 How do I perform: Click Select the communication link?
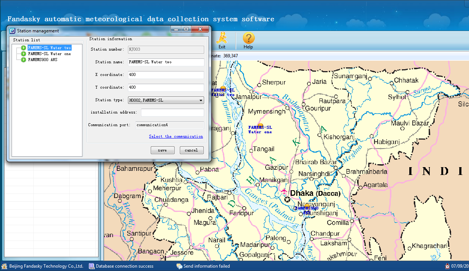coord(176,136)
